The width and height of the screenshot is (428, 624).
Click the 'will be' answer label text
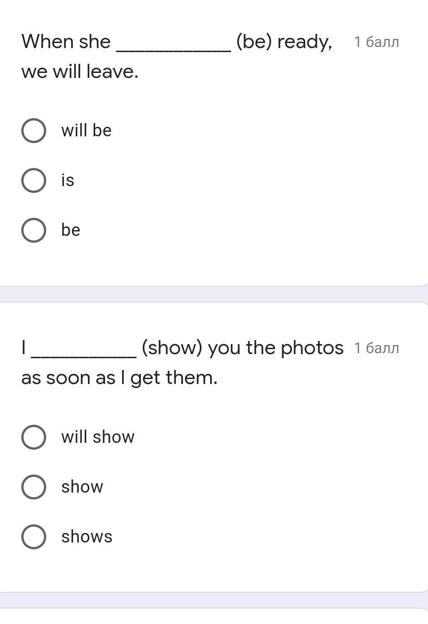pos(86,130)
